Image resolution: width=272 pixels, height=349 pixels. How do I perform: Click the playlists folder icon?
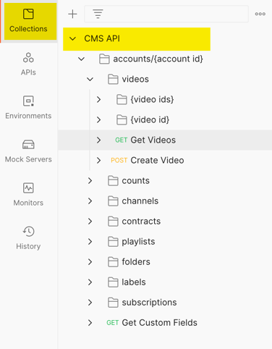pos(113,241)
